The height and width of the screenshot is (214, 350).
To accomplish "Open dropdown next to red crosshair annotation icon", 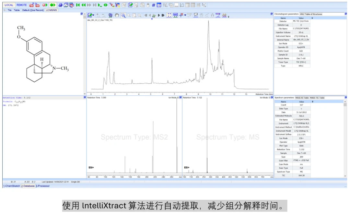I will coord(185,16).
